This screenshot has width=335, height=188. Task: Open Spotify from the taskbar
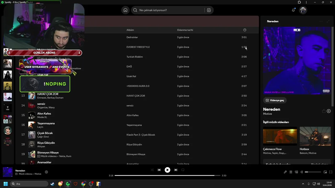tap(68, 184)
